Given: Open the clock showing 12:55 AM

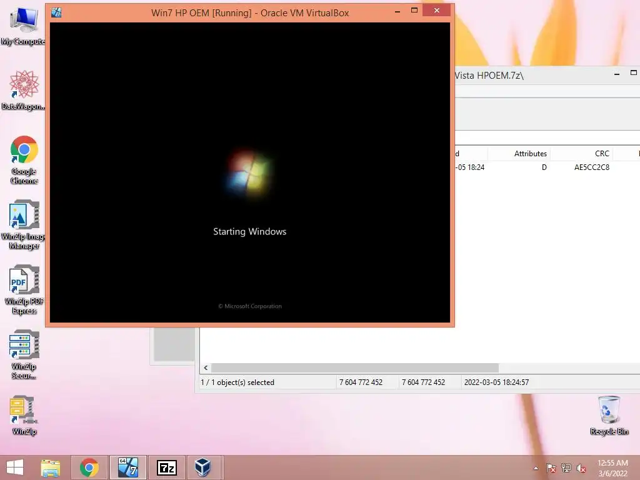Looking at the screenshot, I should (x=612, y=468).
